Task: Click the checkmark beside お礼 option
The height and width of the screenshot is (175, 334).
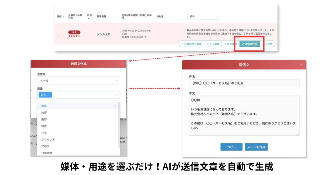Action: pyautogui.click(x=115, y=106)
